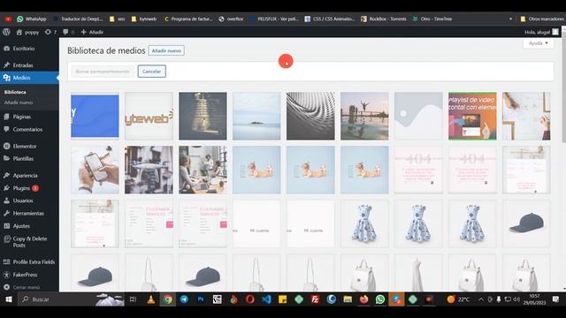Open the pending updates icon showing 7

[50, 32]
